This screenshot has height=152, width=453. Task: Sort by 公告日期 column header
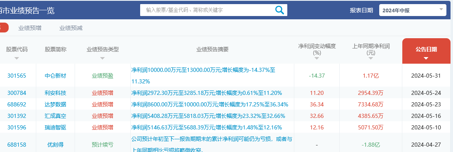426,51
